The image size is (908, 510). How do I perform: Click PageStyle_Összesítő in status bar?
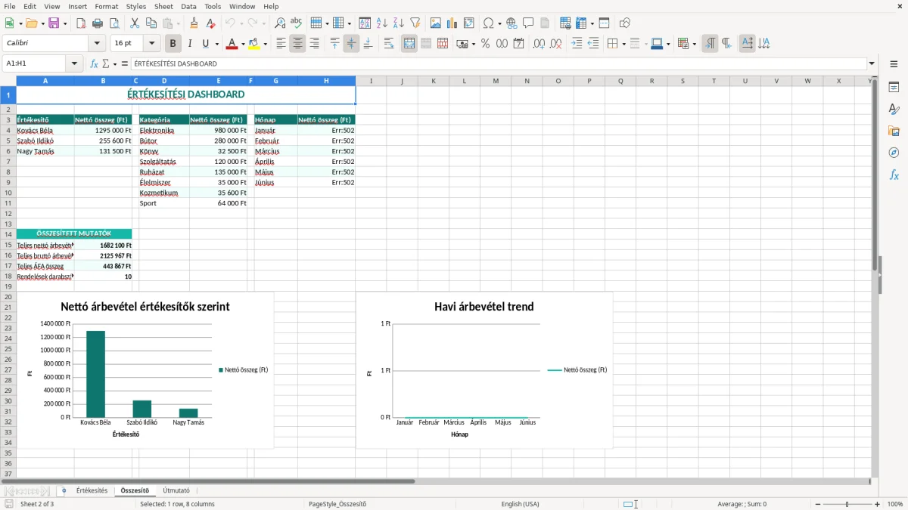[337, 504]
